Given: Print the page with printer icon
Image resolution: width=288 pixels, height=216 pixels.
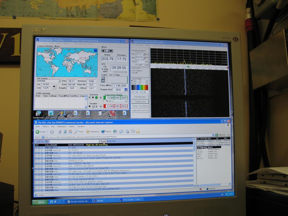Looking at the screenshot, I should [127, 131].
